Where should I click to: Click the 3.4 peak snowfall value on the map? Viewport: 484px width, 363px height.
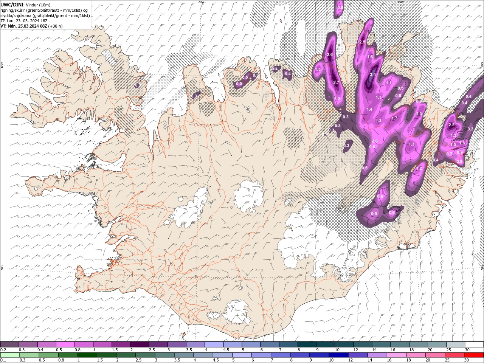pyautogui.click(x=372, y=74)
